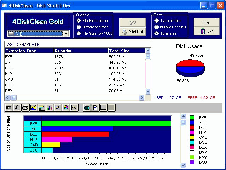
Task: Click the Print List button
Action: [x=132, y=32]
